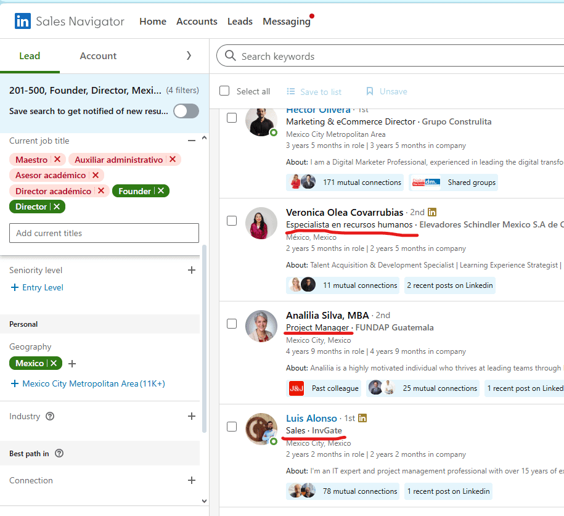Open Hector Olivera's profile photo
Image resolution: width=564 pixels, height=516 pixels.
click(261, 122)
